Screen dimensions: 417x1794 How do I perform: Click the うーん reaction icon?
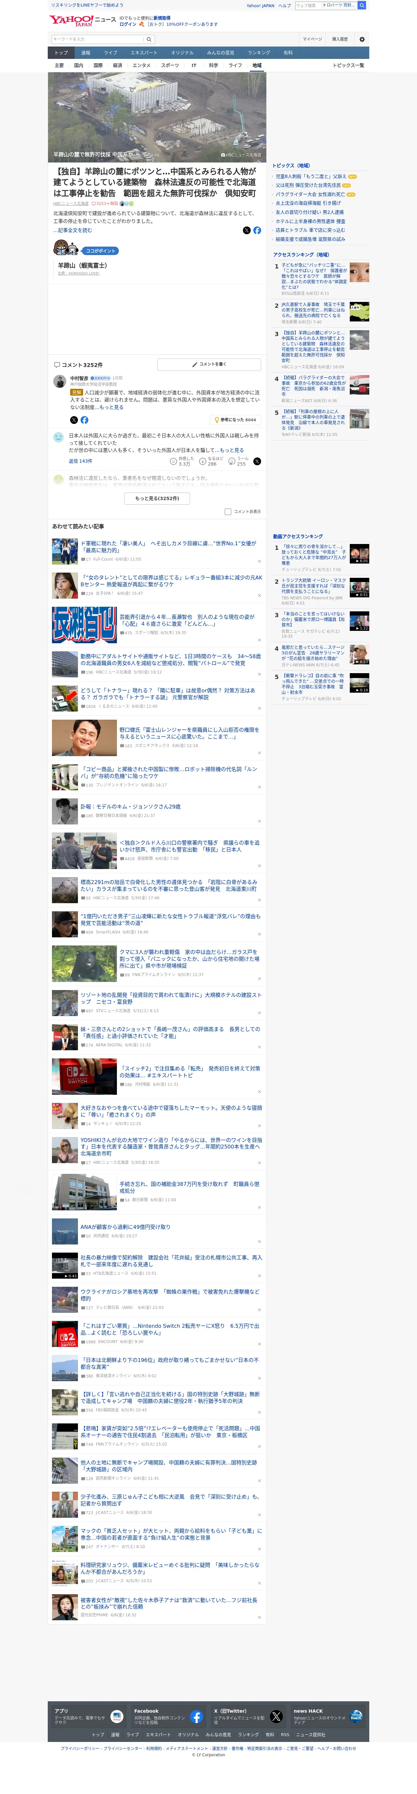[x=232, y=461]
